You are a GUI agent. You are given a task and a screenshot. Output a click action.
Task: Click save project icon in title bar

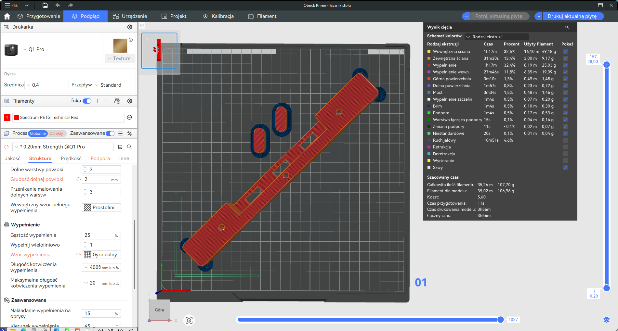(45, 5)
